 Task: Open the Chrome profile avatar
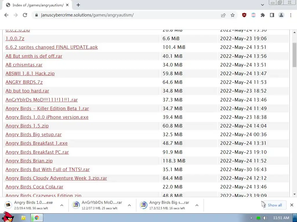click(x=281, y=15)
